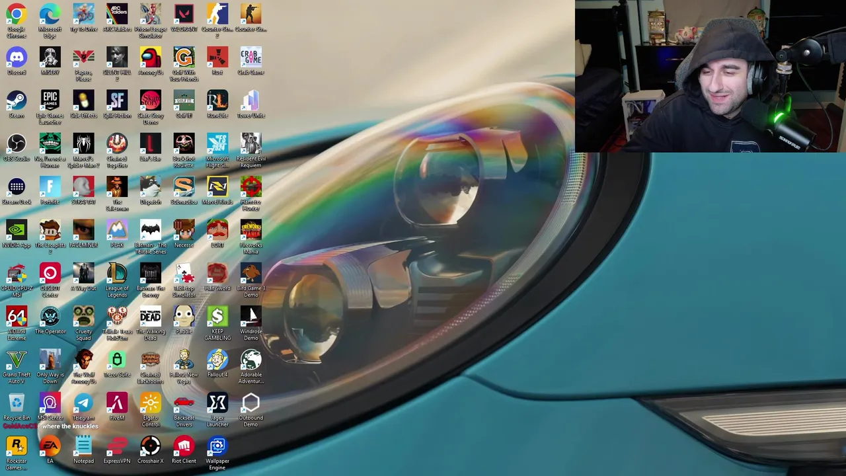Screen dimensions: 846x476
Task: Click the Wallpaper Engine icon
Action: coord(217,446)
